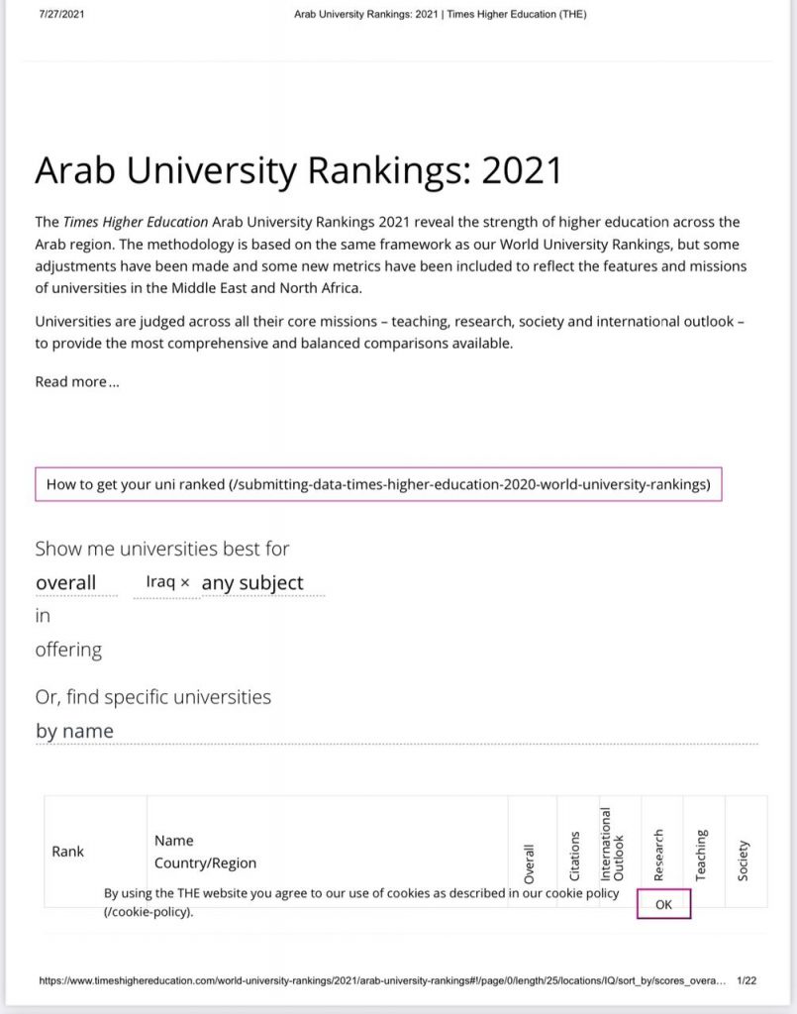Sort by International Outlook column
The width and height of the screenshot is (797, 1014).
[x=612, y=844]
